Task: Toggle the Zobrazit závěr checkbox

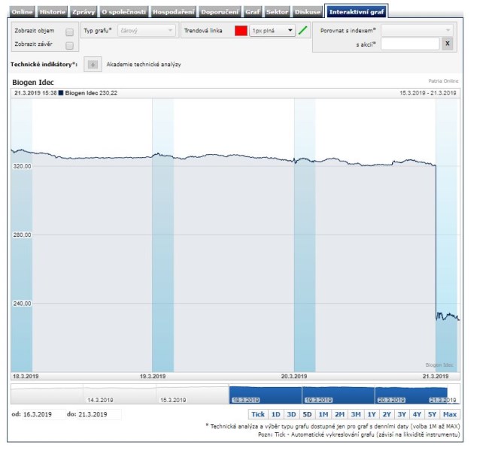Action: click(x=69, y=45)
